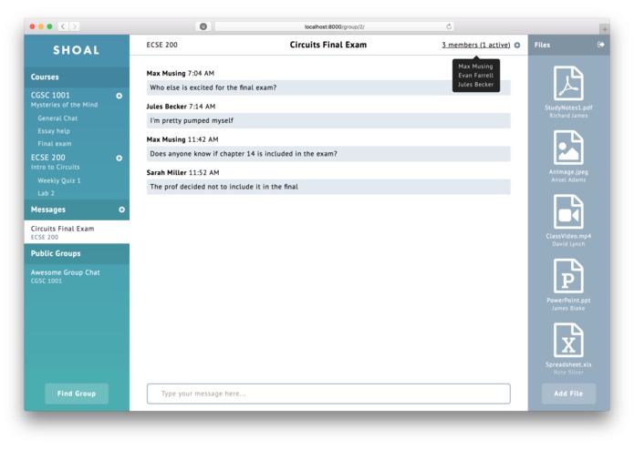The width and height of the screenshot is (634, 450).
Task: Open the ECSE 200 course in sidebar
Action: coord(47,158)
